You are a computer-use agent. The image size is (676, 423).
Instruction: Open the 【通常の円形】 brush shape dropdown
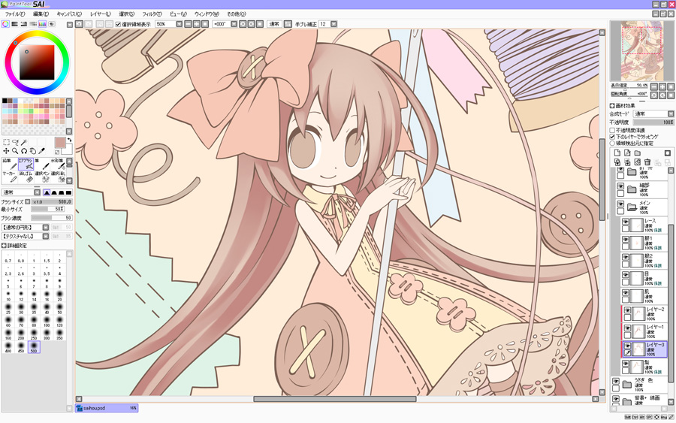pyautogui.click(x=25, y=227)
